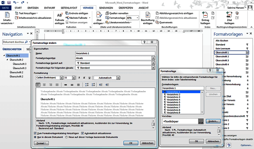Click Beschriftung einfügen icon

147,15
